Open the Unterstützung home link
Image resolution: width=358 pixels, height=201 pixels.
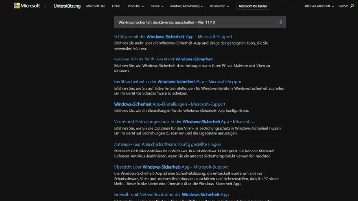pyautogui.click(x=67, y=6)
